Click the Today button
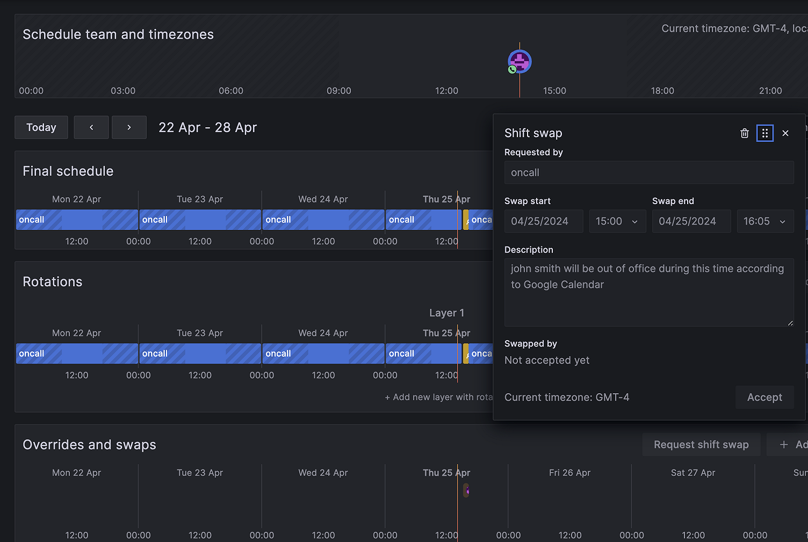Viewport: 808px width, 542px height. pos(41,127)
